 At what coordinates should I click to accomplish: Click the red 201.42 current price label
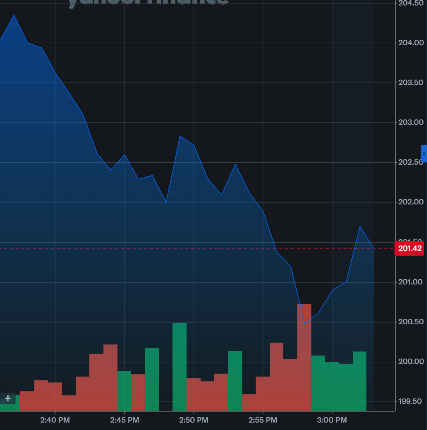(409, 249)
